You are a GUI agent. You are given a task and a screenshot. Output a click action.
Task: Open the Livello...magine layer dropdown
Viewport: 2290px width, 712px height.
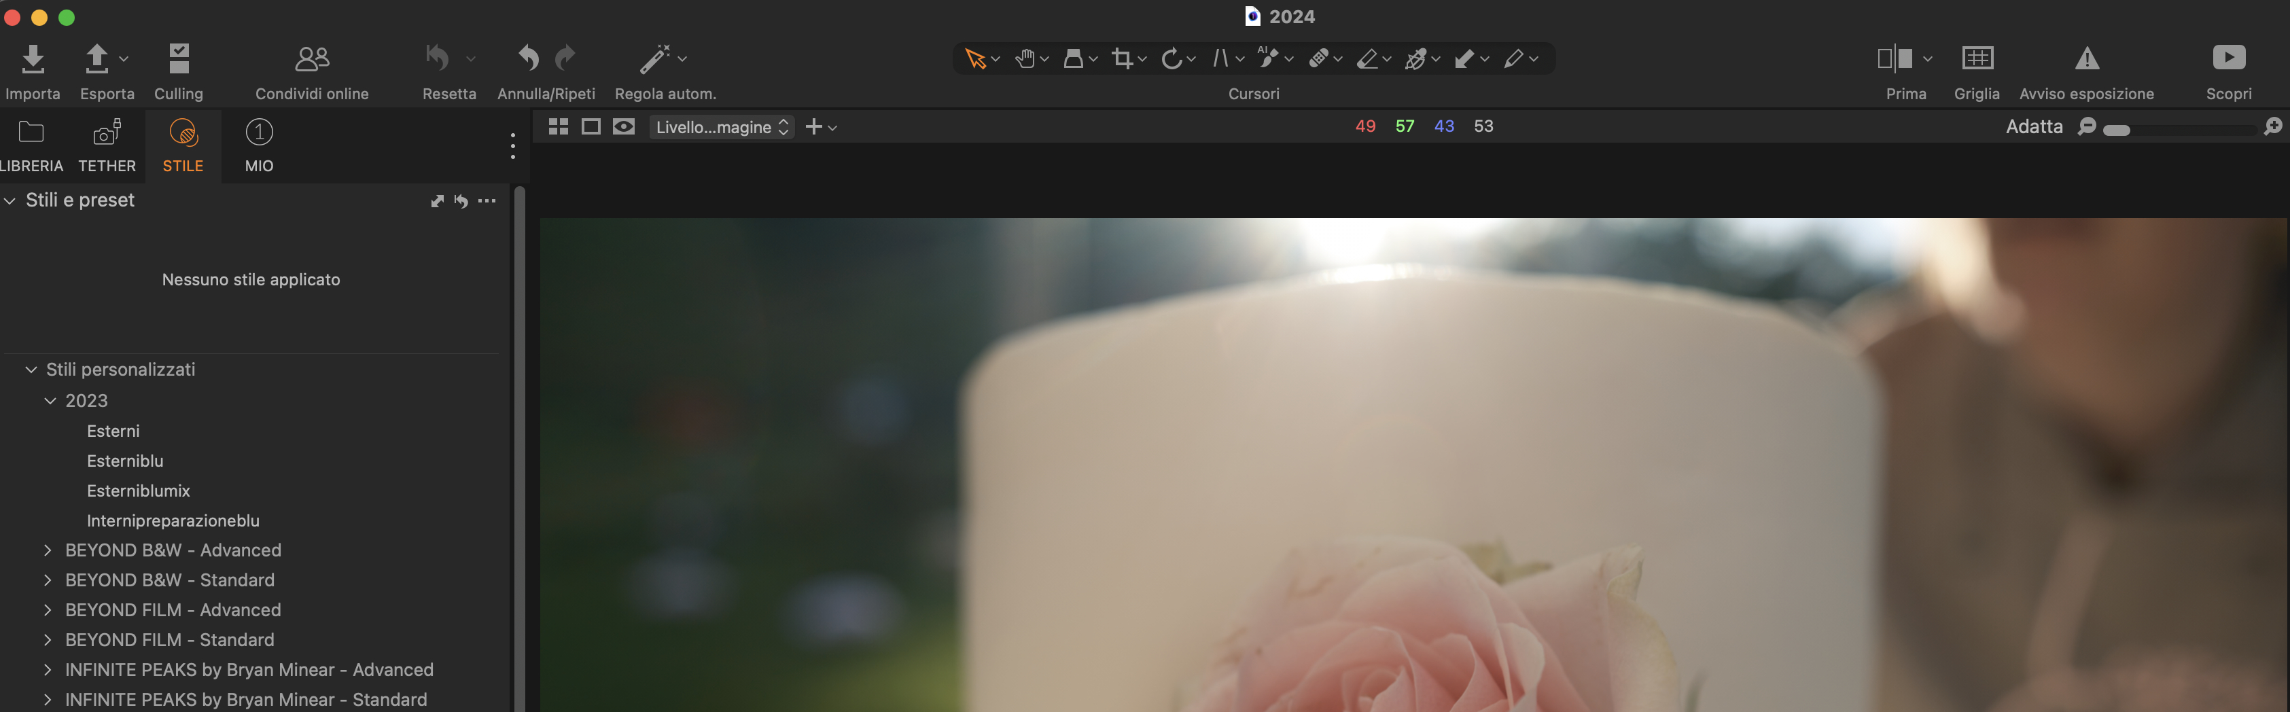point(722,127)
